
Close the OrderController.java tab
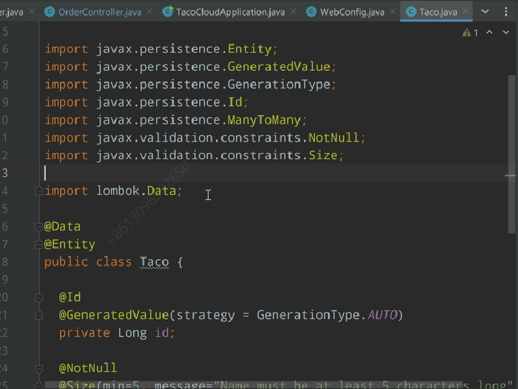tap(149, 12)
